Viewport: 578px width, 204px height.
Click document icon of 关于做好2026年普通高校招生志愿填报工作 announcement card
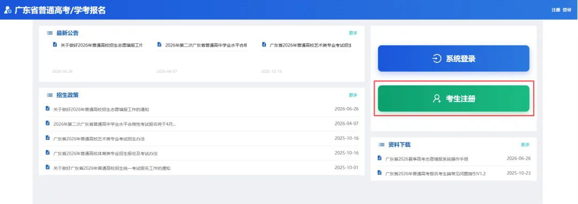55,44
